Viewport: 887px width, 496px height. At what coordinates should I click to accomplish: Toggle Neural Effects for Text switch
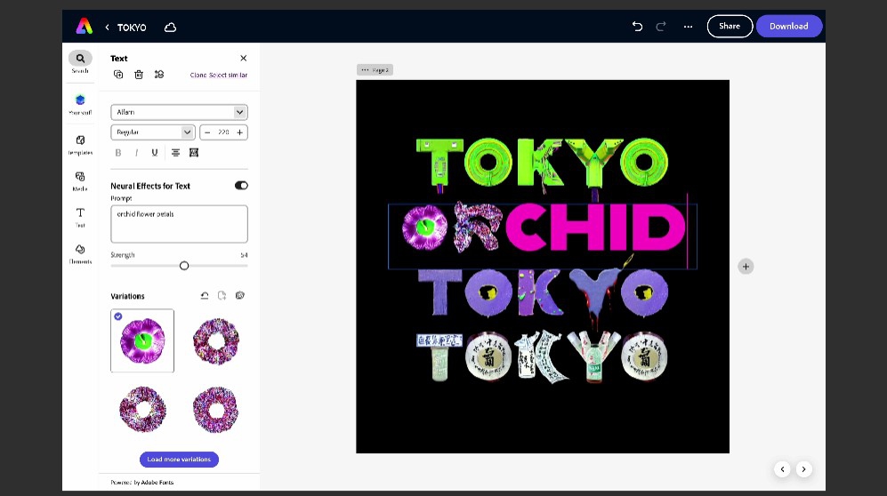coord(241,186)
